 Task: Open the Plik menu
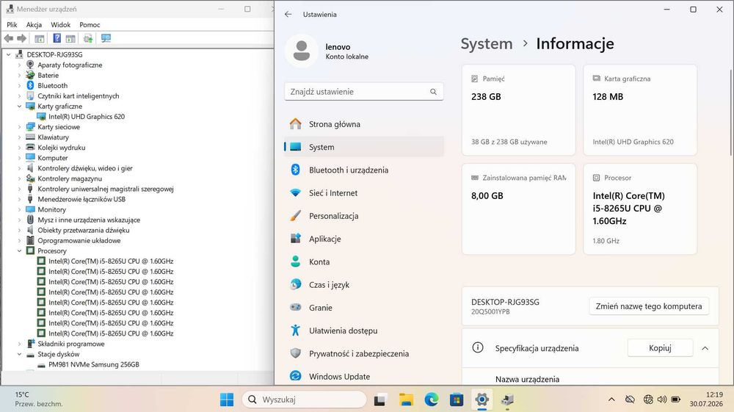click(x=12, y=24)
